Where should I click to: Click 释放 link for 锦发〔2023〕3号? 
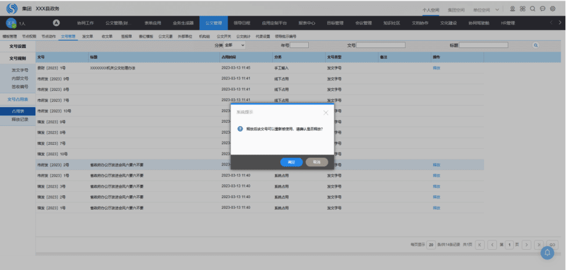[437, 187]
